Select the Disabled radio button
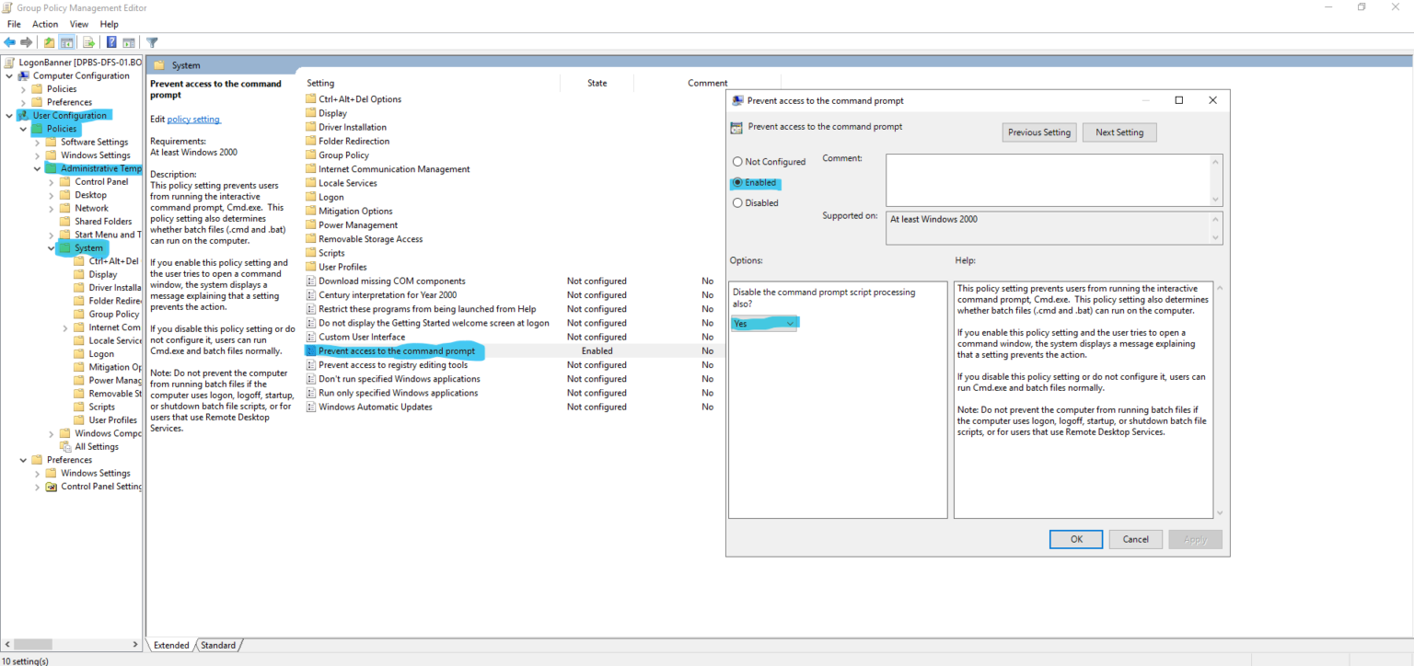 pos(737,202)
